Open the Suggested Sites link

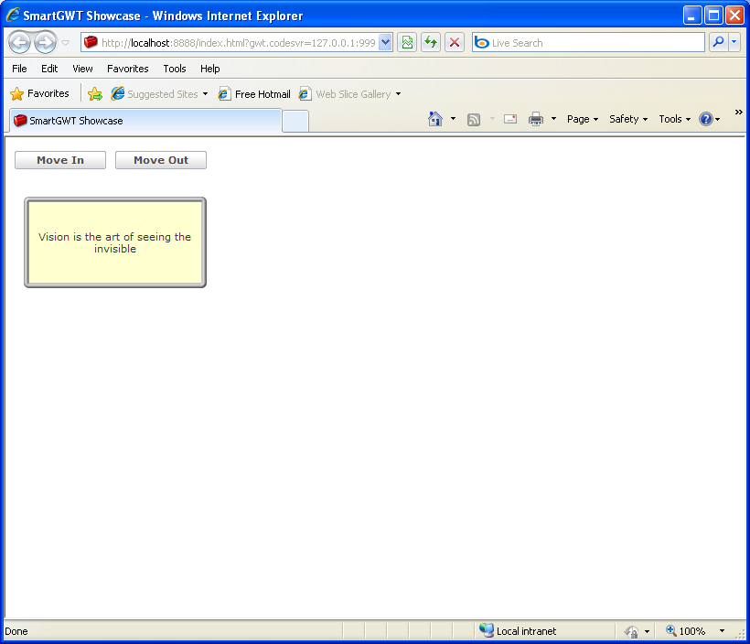pyautogui.click(x=155, y=94)
